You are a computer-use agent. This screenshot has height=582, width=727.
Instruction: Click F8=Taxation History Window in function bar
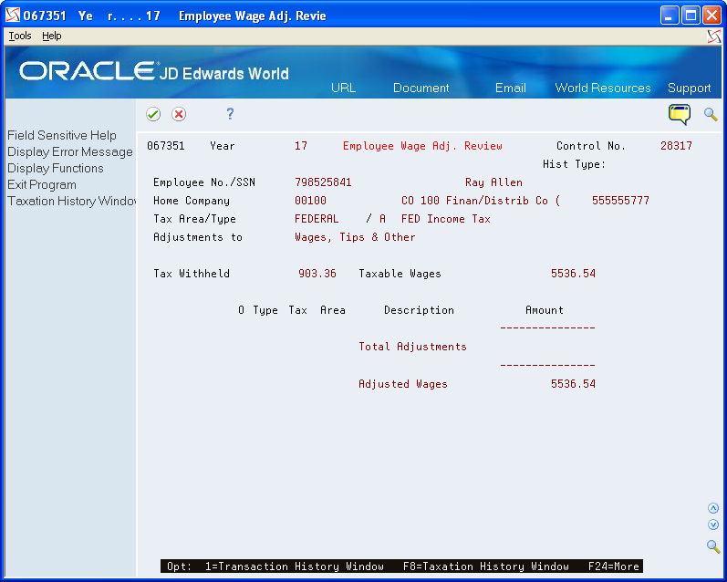tap(486, 566)
